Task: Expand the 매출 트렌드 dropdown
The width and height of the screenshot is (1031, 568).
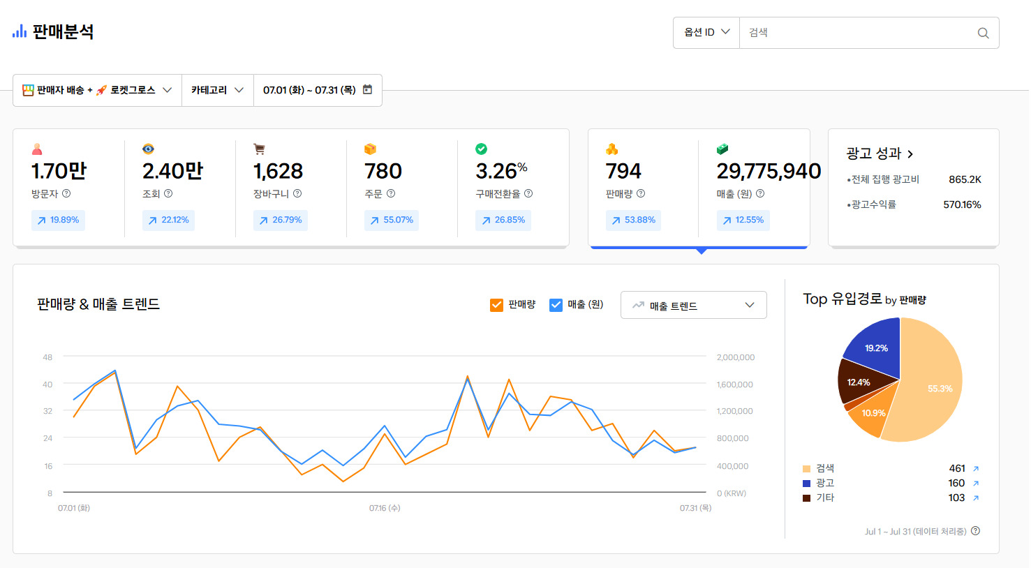Action: (693, 305)
